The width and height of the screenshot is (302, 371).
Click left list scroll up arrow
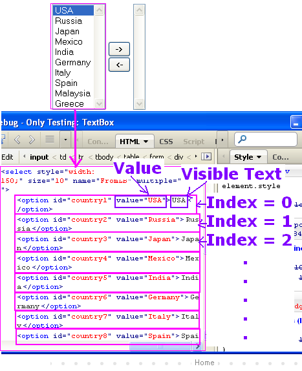[100, 10]
